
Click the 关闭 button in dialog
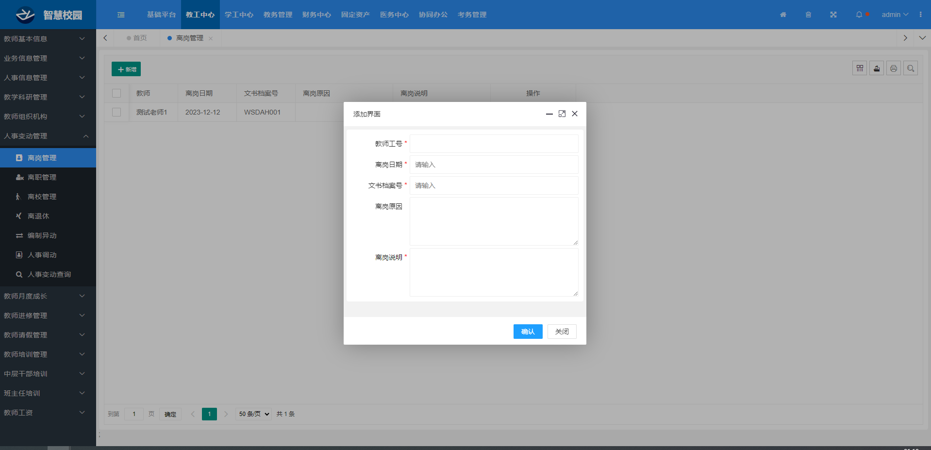tap(562, 332)
